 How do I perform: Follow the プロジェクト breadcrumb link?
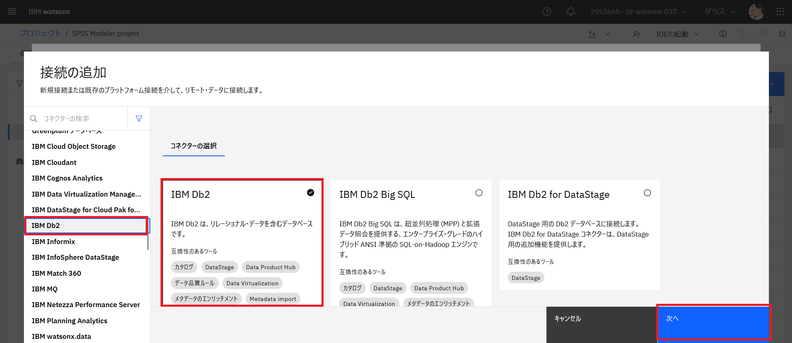point(40,33)
